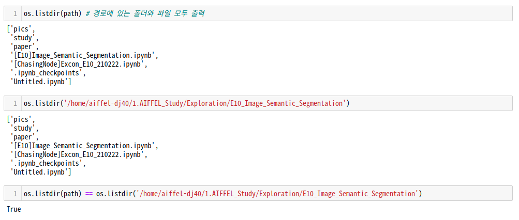Click 'study' in the full-path cell's output

23,128
